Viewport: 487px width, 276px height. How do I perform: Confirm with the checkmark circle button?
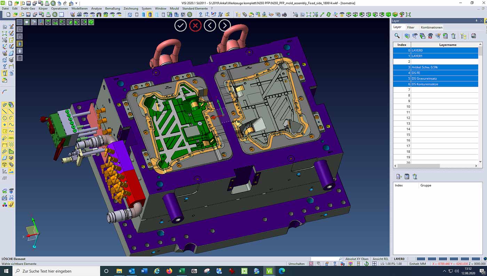181,25
